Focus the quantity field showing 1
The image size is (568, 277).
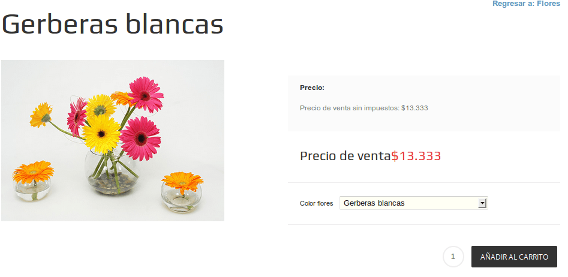click(x=453, y=257)
